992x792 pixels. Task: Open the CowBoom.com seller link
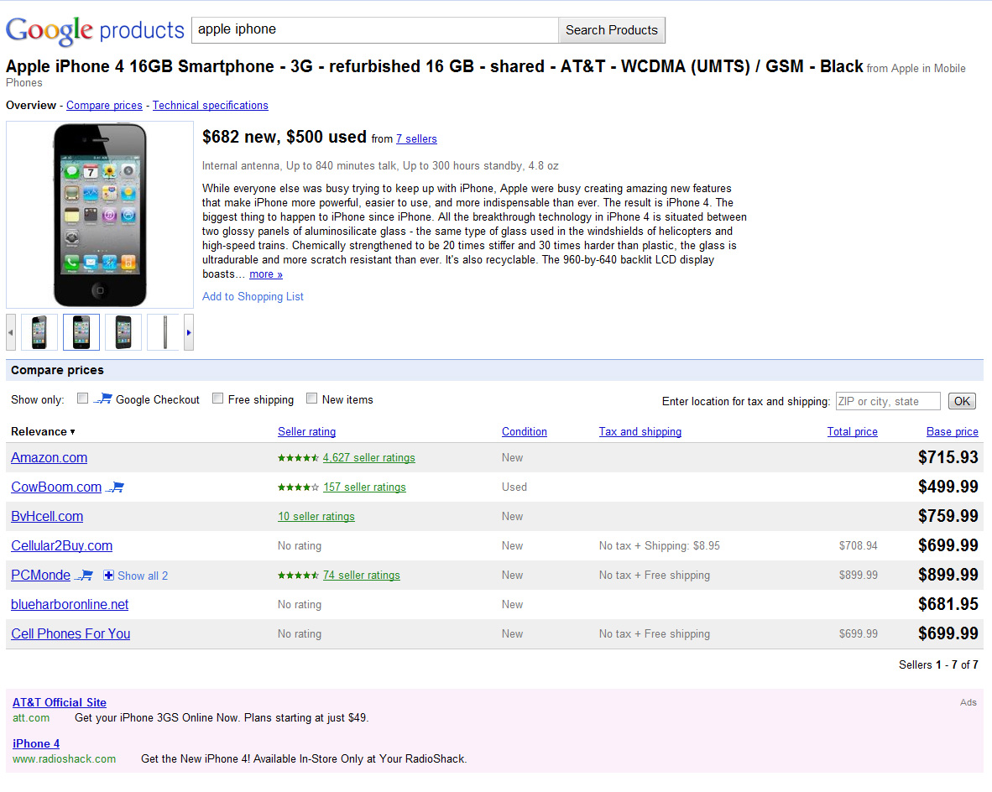pyautogui.click(x=56, y=487)
